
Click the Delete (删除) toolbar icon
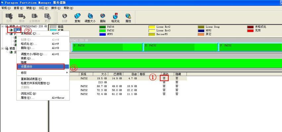click(x=103, y=16)
